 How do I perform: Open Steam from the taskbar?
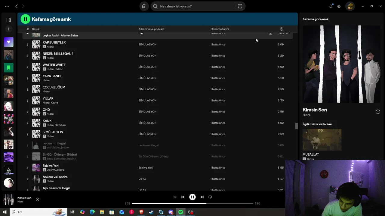(151, 212)
